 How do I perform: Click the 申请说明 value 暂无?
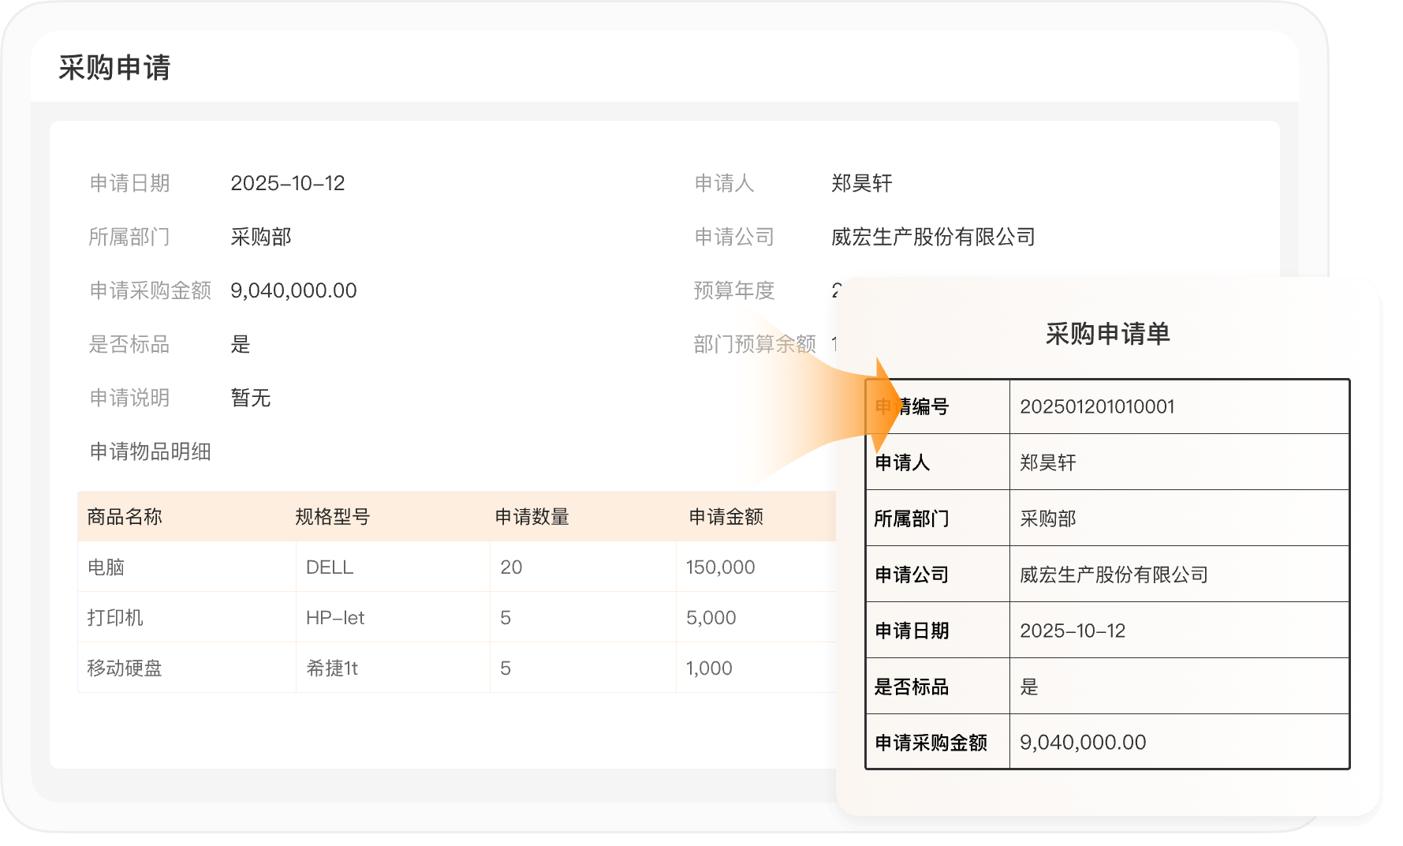[250, 398]
